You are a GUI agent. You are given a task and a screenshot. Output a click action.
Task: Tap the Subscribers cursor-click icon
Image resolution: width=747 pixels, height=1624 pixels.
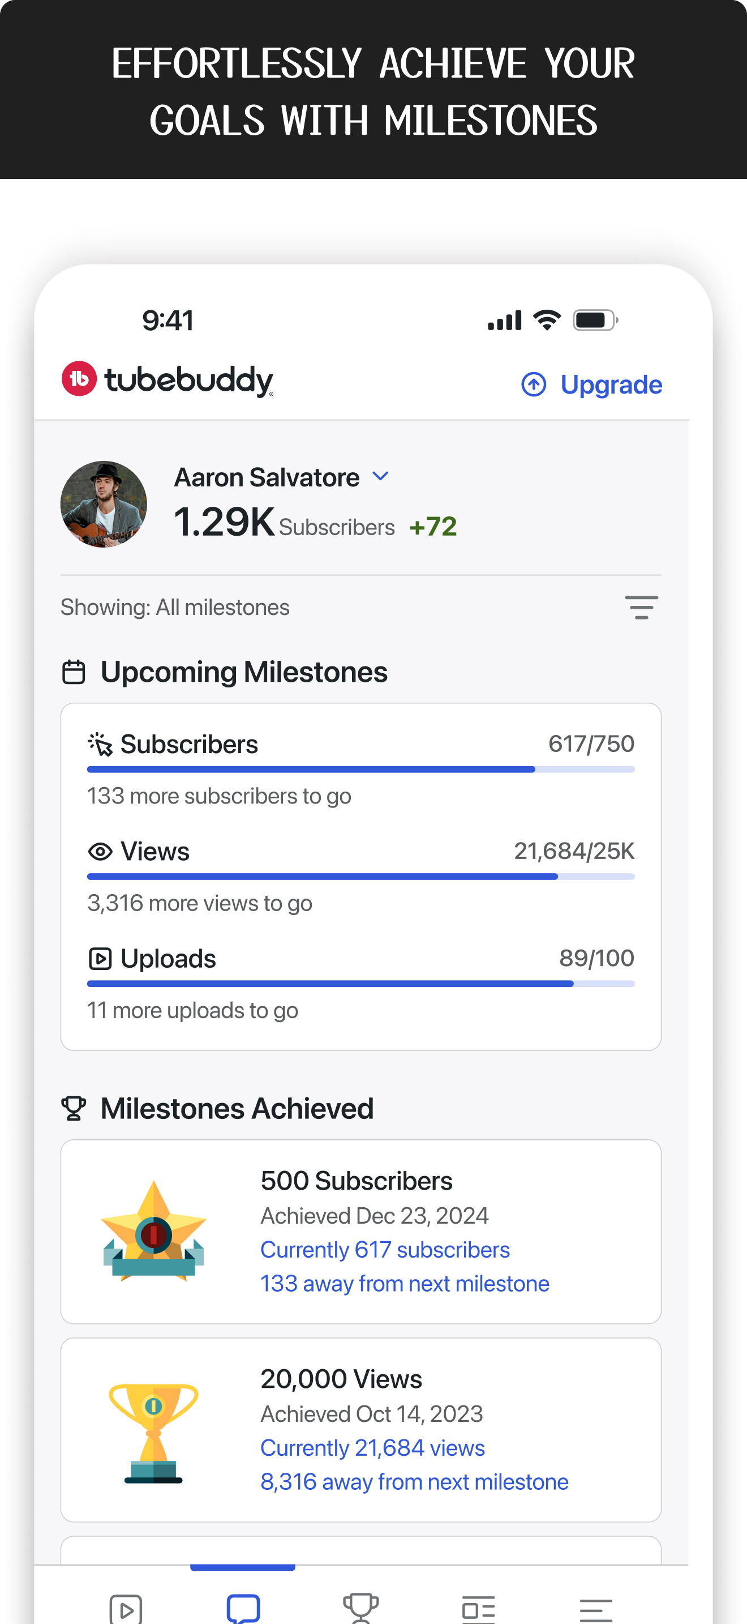coord(100,745)
